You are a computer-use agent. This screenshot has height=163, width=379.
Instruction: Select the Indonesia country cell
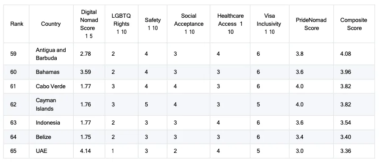48,122
